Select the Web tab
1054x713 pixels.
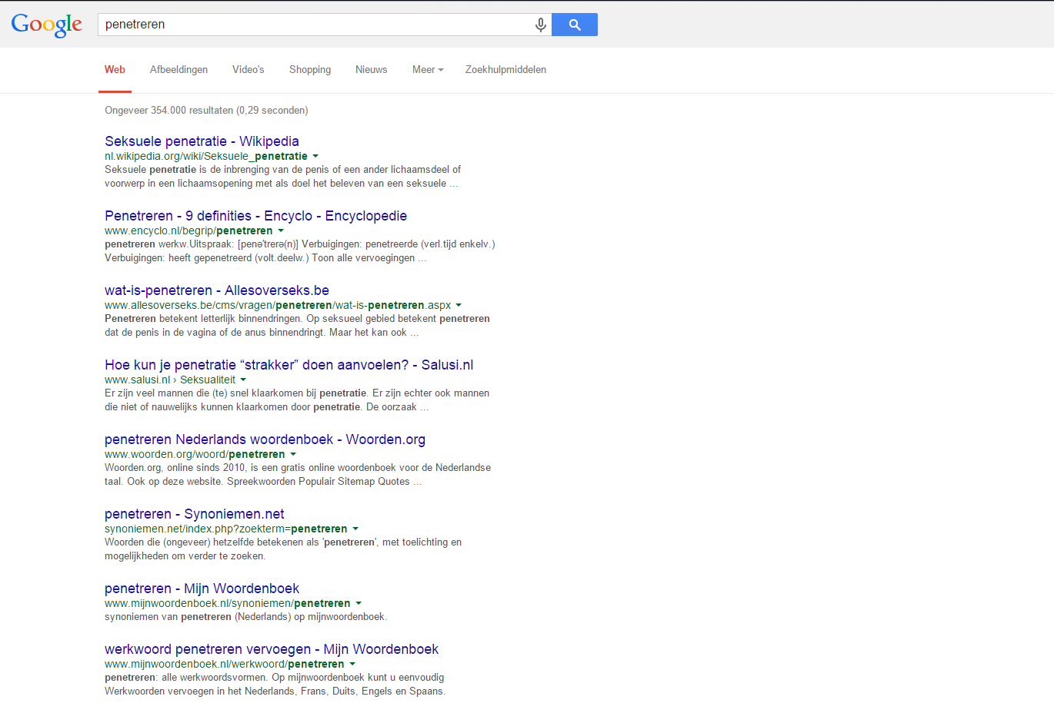click(x=115, y=69)
